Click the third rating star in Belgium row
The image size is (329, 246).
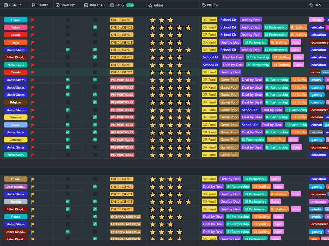pos(170,102)
